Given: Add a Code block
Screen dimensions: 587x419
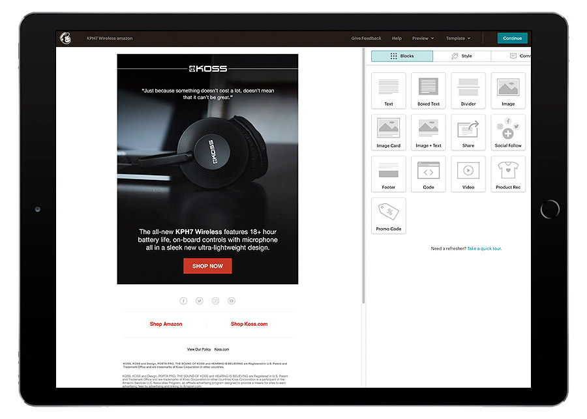Looking at the screenshot, I should point(429,174).
